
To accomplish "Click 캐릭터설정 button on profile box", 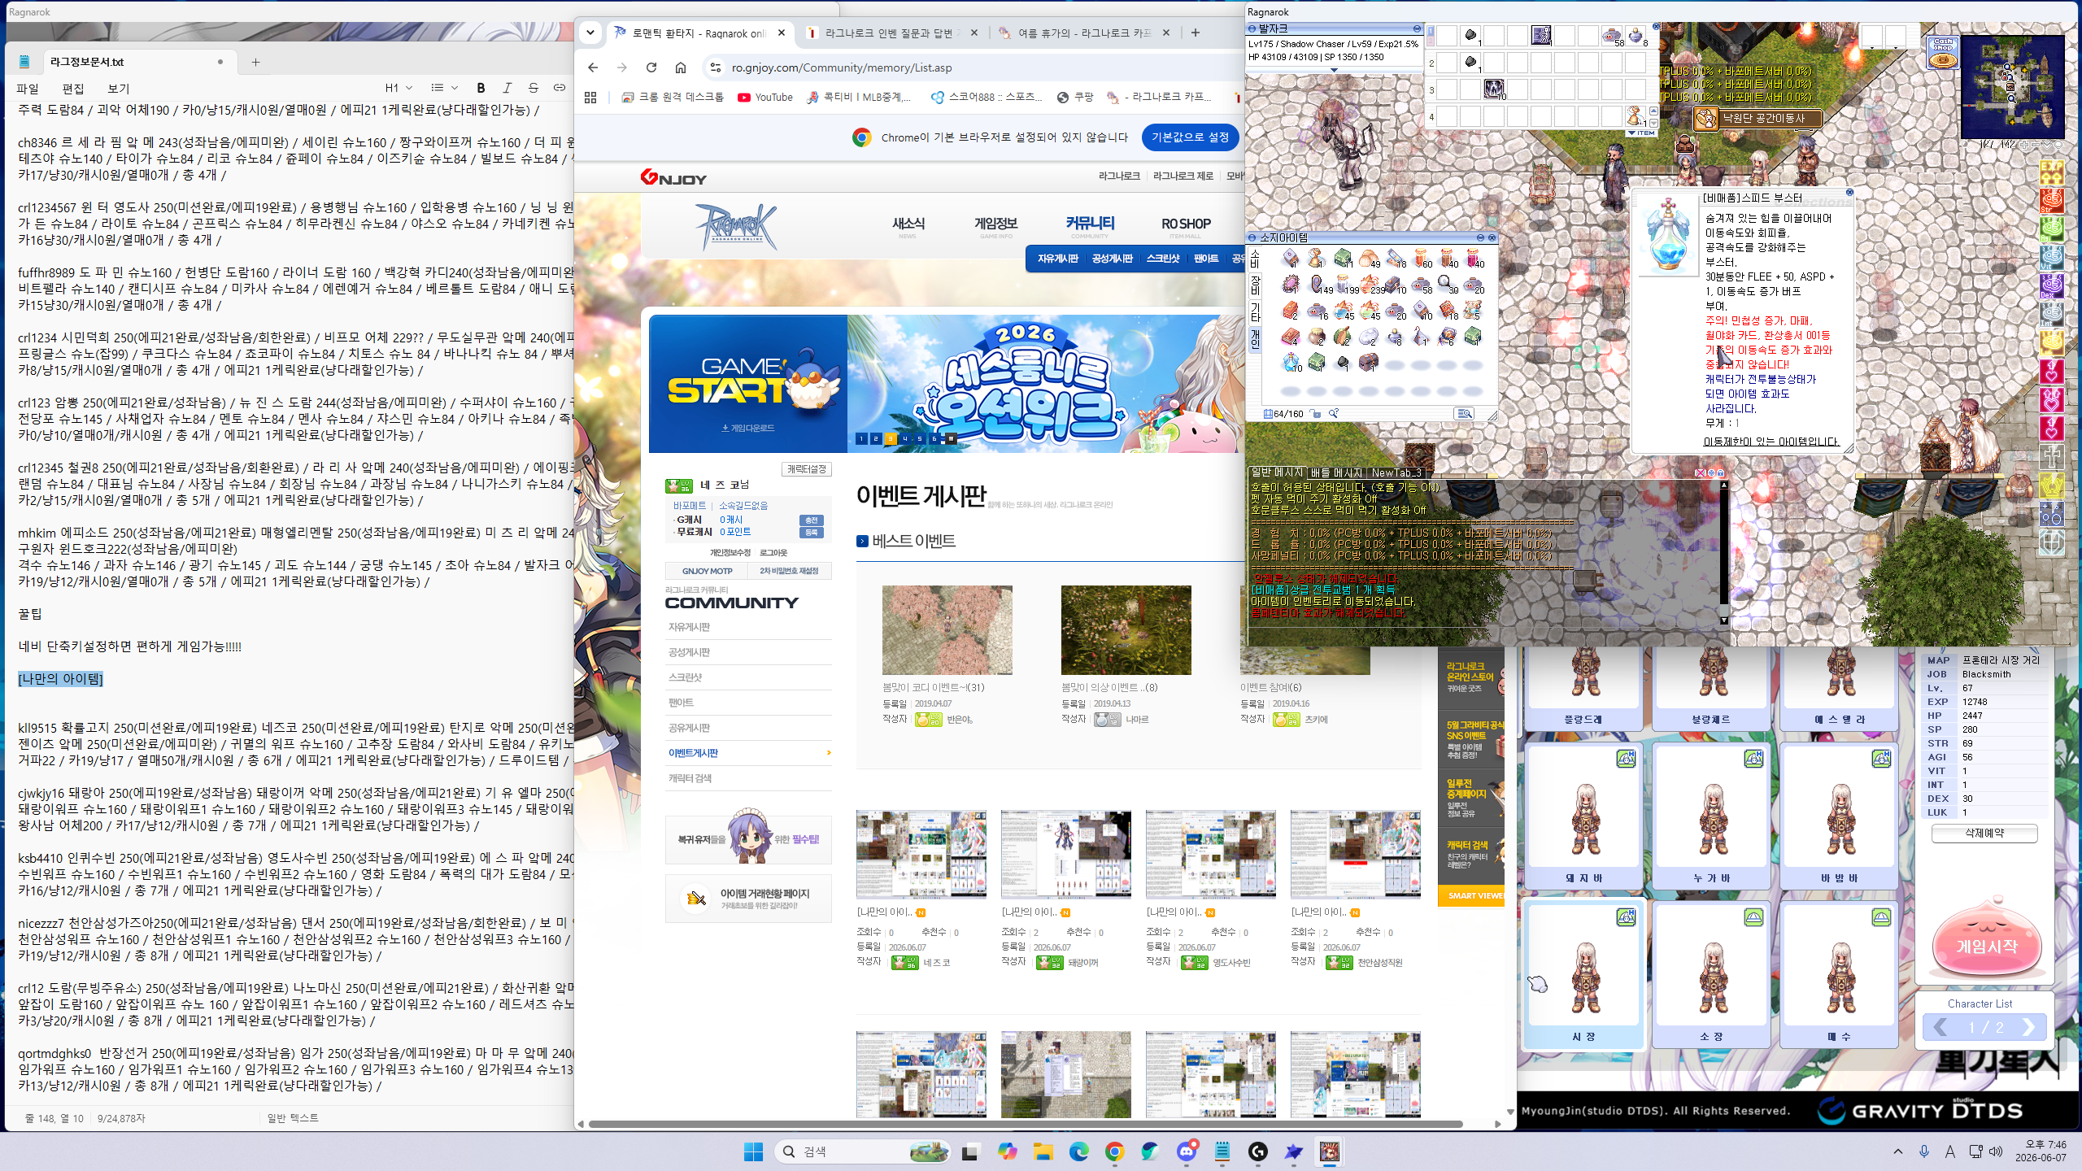I will click(x=806, y=469).
